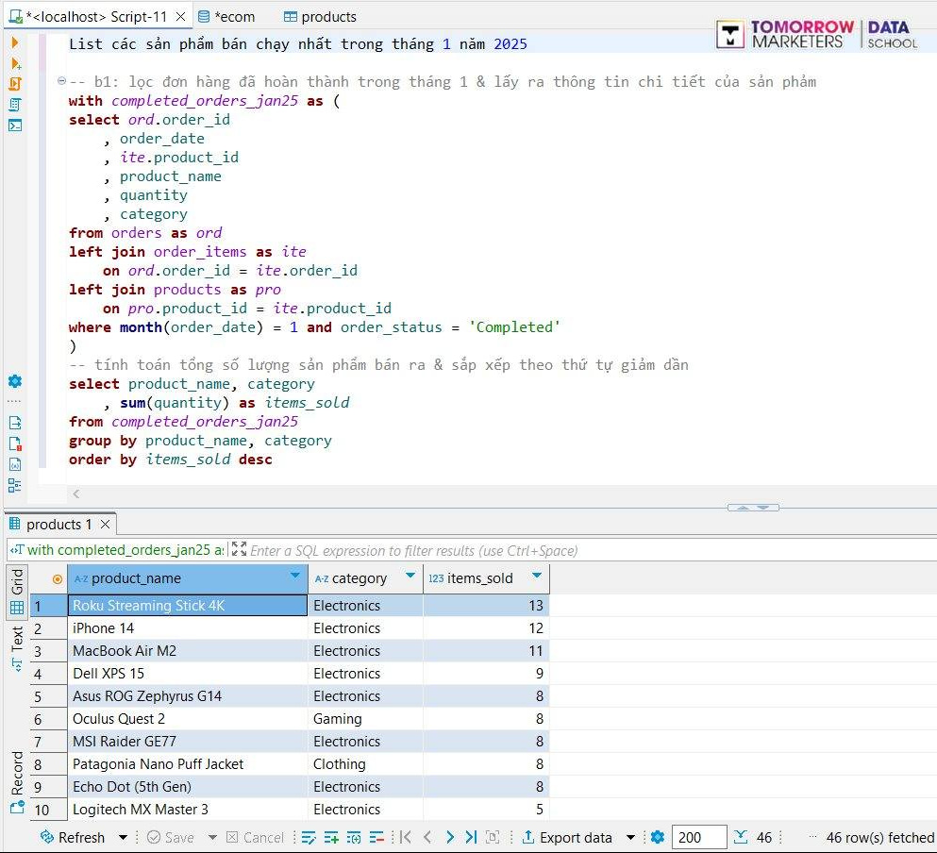
Task: Execute SQL statement in a new tab
Action: [x=15, y=63]
